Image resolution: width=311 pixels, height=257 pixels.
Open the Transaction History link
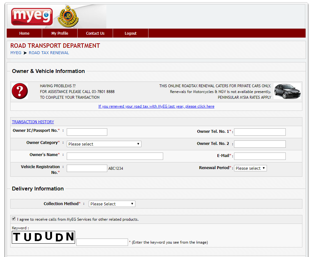[x=33, y=122]
